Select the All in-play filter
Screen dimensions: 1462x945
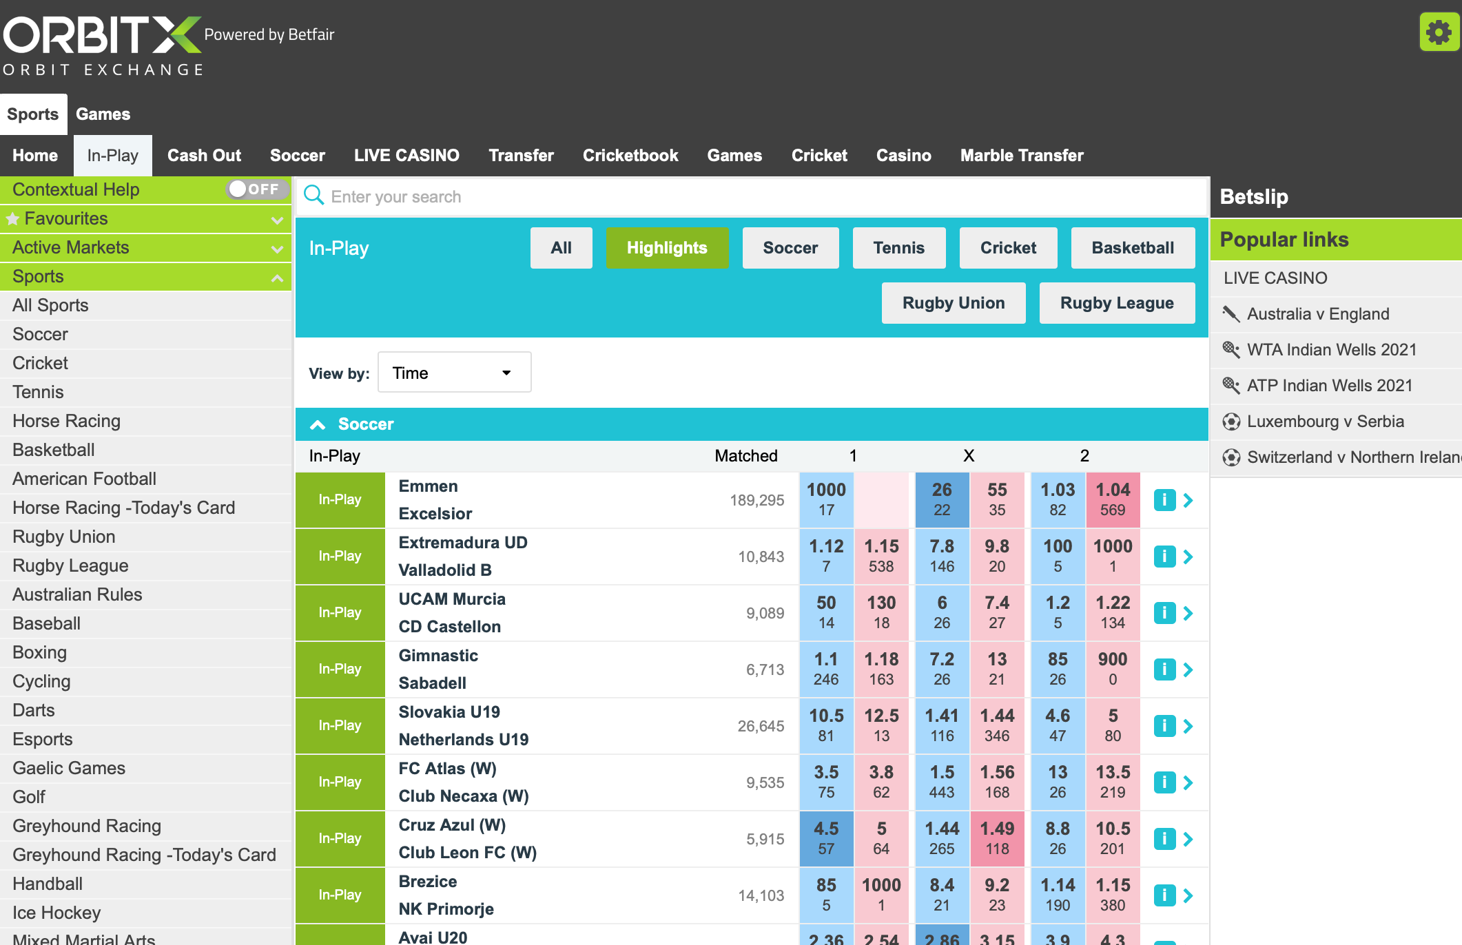561,248
